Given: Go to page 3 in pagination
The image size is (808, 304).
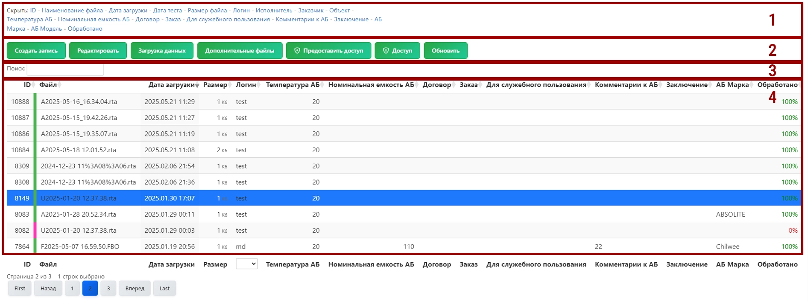Looking at the screenshot, I should pyautogui.click(x=108, y=288).
